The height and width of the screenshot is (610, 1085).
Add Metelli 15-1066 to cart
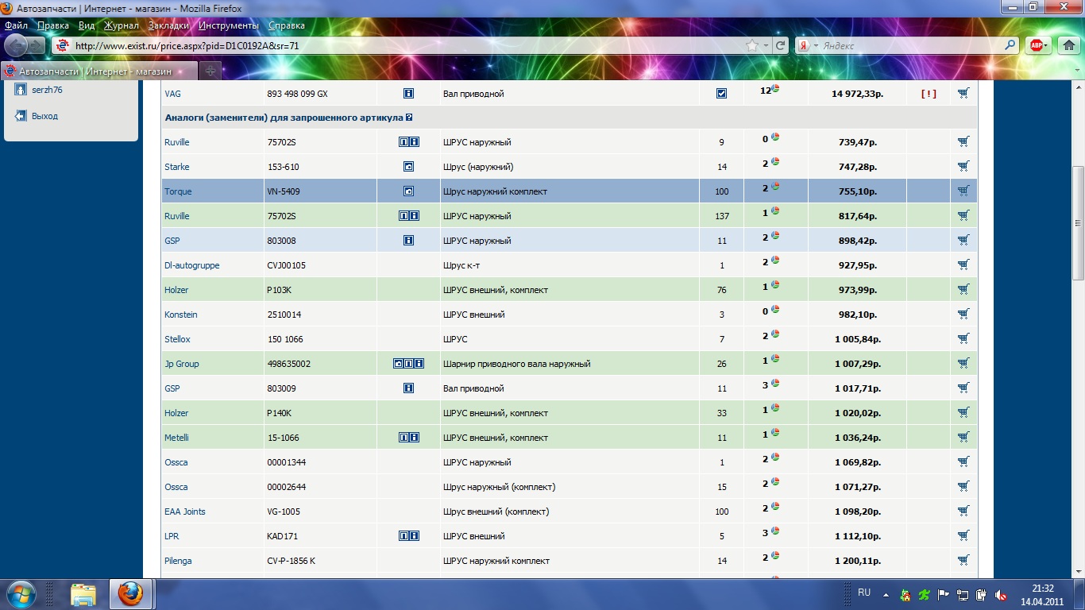click(963, 437)
